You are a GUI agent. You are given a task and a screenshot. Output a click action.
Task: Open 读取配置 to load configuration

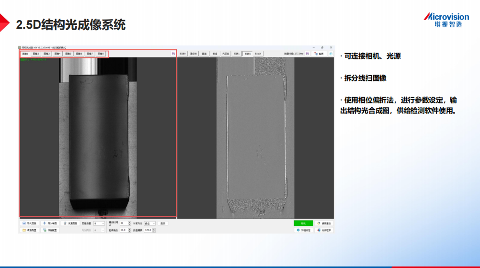29,230
